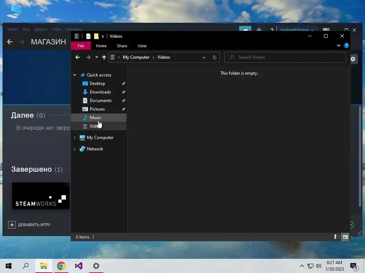Open Steam downloads settings gear
365x273 pixels.
353,59
